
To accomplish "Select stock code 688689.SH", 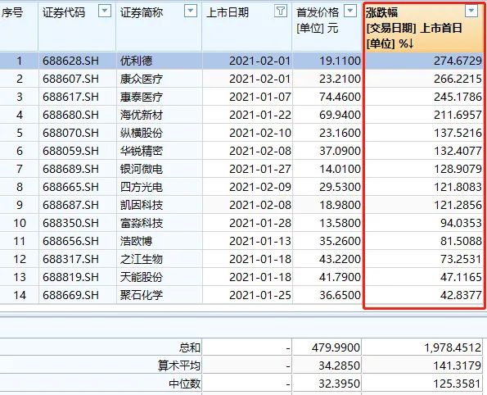I will [70, 169].
